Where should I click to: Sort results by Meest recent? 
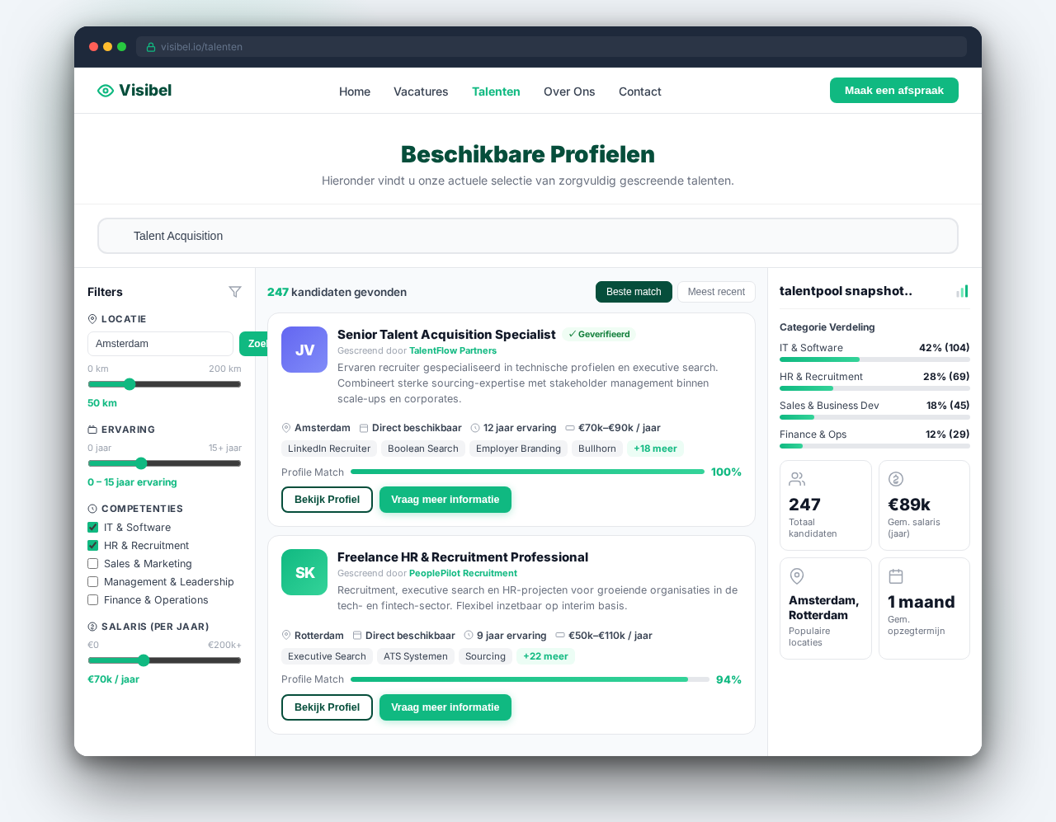coord(716,292)
